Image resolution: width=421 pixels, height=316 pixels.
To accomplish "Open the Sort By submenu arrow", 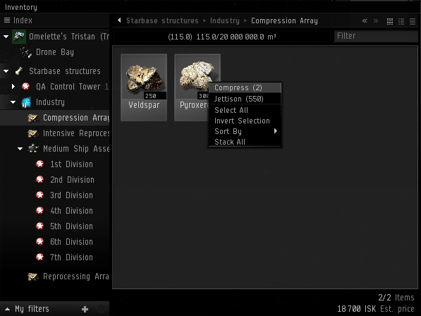I will (275, 131).
